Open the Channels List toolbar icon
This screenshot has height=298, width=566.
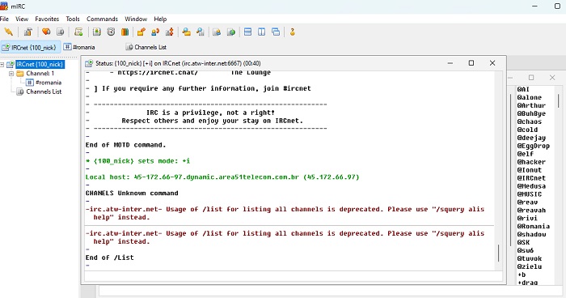[x=61, y=32]
